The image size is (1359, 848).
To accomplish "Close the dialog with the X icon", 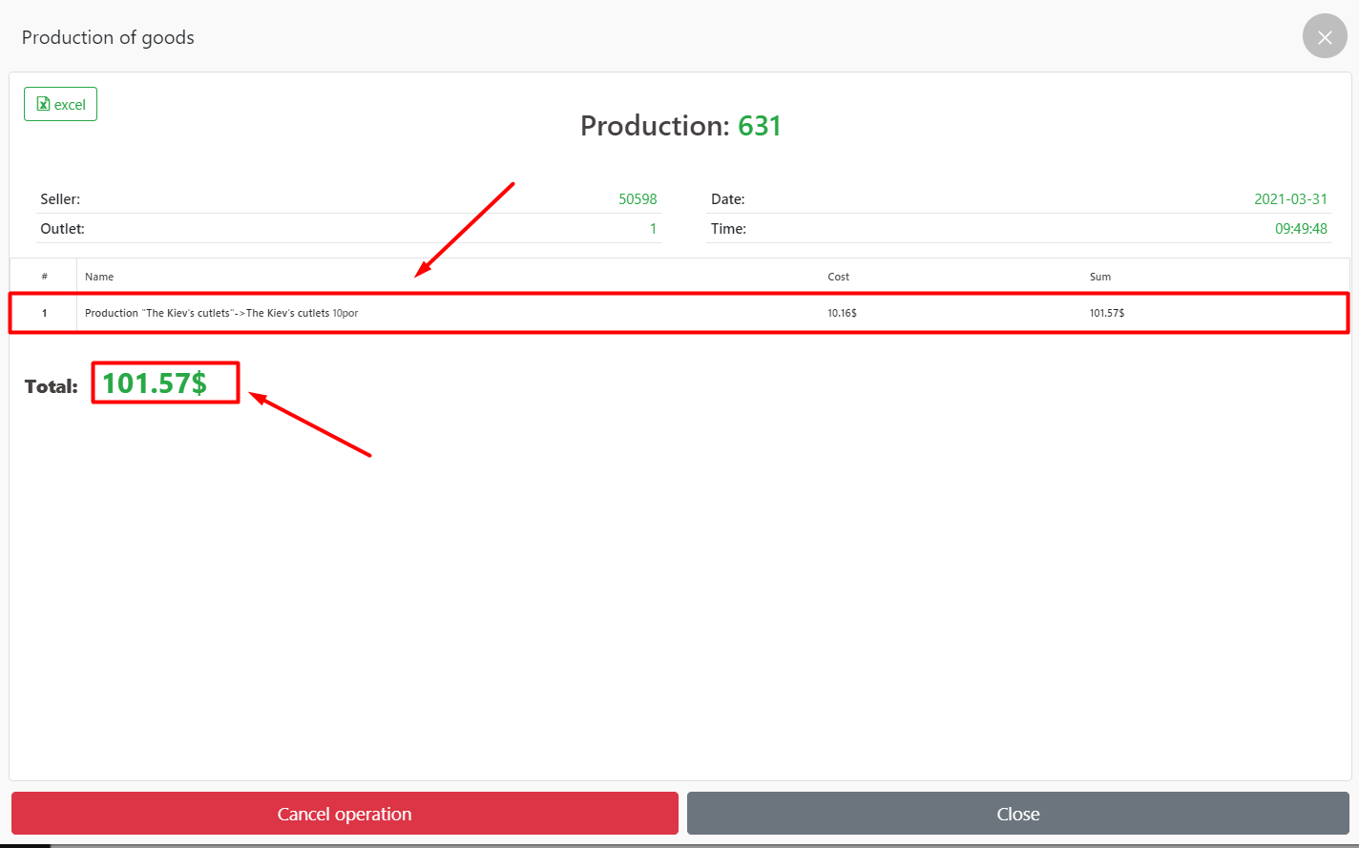I will (1324, 37).
